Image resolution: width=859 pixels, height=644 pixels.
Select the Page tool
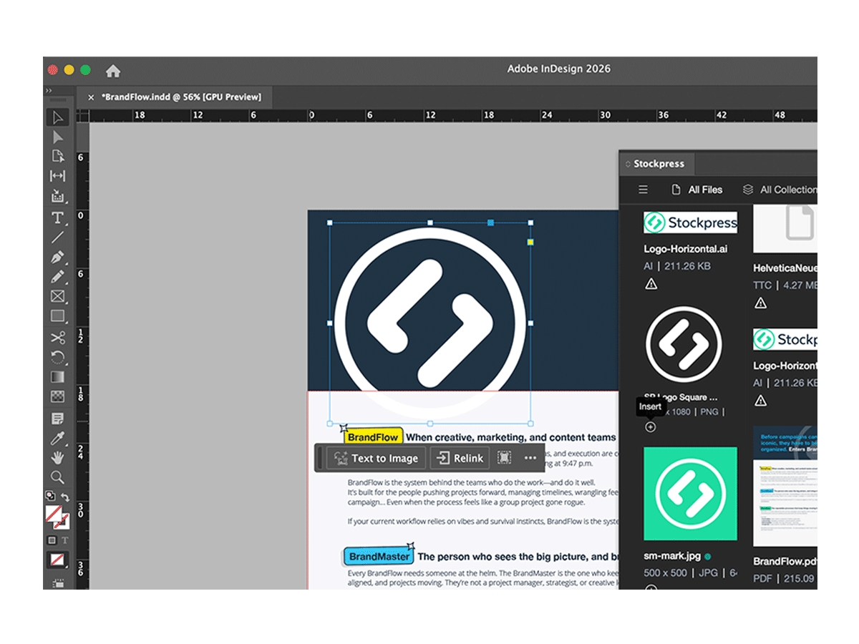click(58, 157)
